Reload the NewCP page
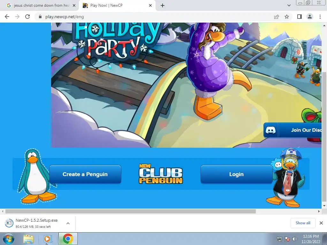 [27, 17]
